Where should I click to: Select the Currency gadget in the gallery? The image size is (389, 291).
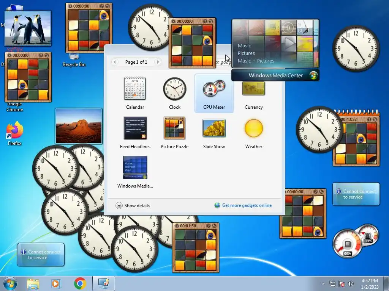point(253,93)
